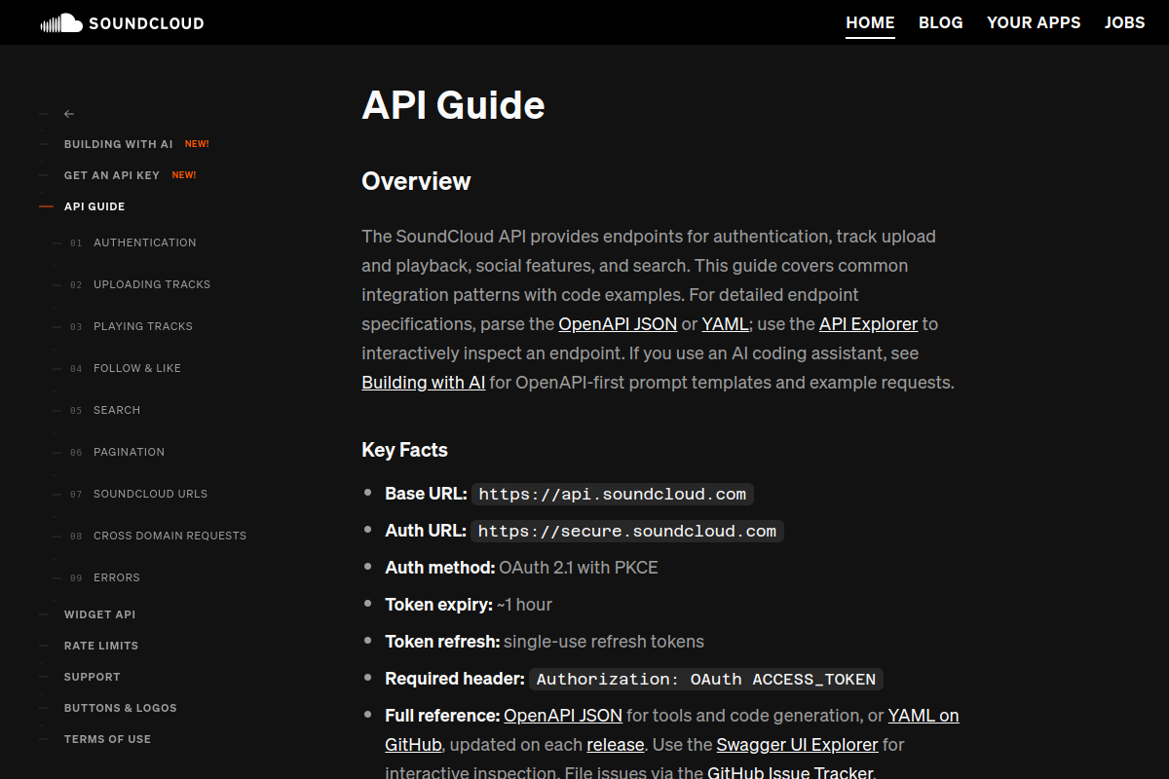The image size is (1169, 779).
Task: Select Get an API Key in sidebar
Action: (x=112, y=175)
